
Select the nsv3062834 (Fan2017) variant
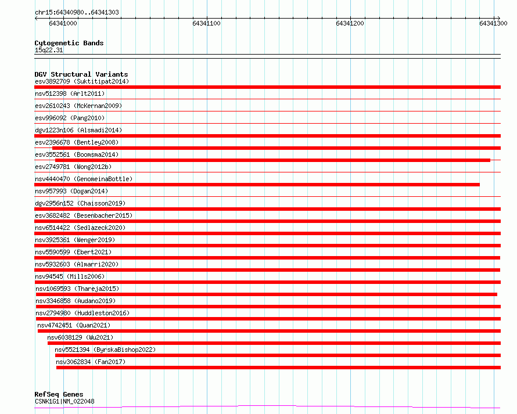[x=91, y=362]
